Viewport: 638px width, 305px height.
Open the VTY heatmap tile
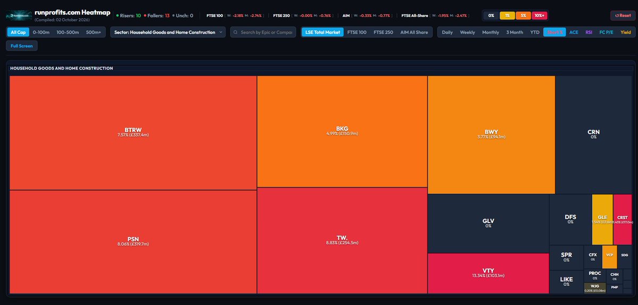click(488, 273)
